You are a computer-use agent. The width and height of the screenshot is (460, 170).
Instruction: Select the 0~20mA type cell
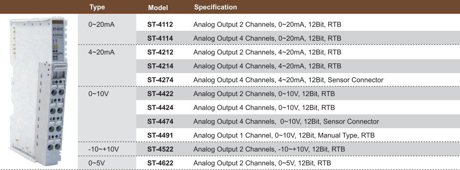coord(101,24)
